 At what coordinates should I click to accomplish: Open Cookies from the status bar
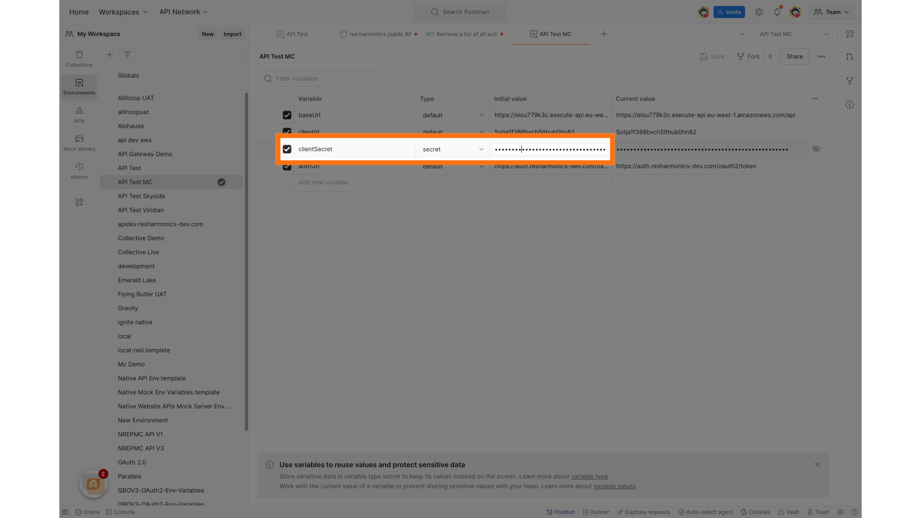(x=756, y=512)
